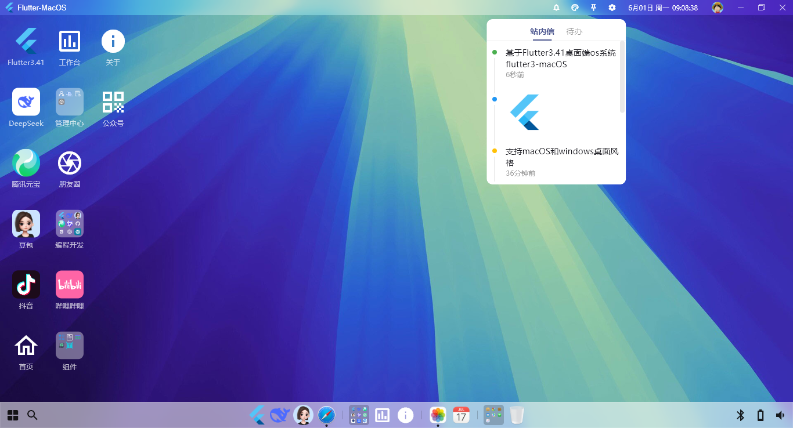The width and height of the screenshot is (793, 428).
Task: Click the Flutter logo image in notifications
Action: click(x=525, y=112)
